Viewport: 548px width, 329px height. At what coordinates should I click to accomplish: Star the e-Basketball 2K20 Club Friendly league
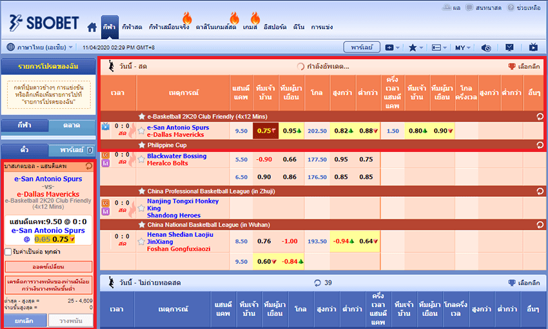142,117
